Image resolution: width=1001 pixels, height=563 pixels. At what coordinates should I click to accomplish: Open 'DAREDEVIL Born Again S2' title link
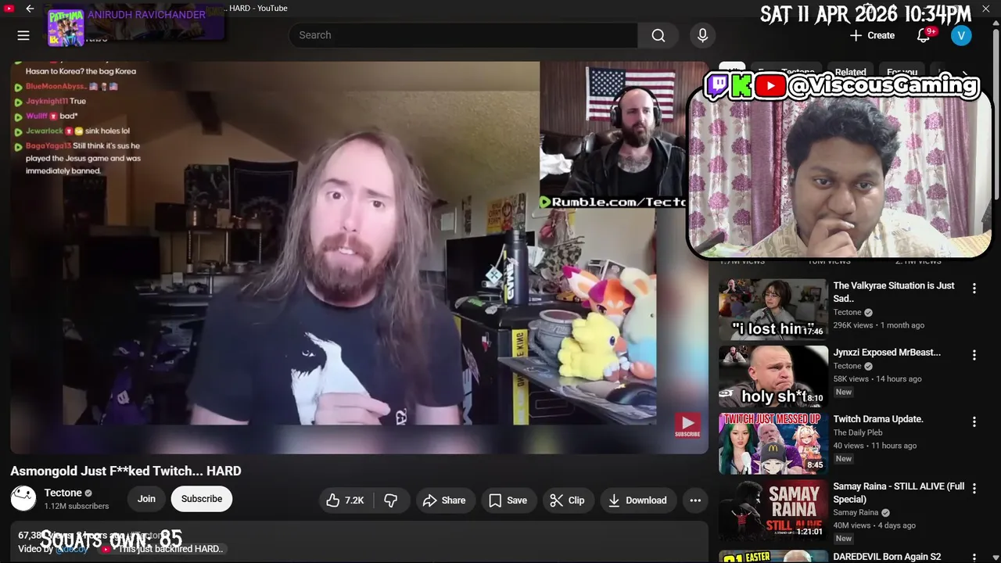(x=887, y=557)
